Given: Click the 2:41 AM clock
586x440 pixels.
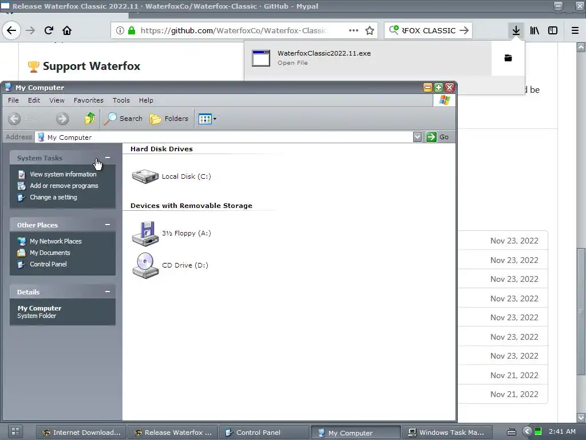Looking at the screenshot, I should tap(562, 431).
